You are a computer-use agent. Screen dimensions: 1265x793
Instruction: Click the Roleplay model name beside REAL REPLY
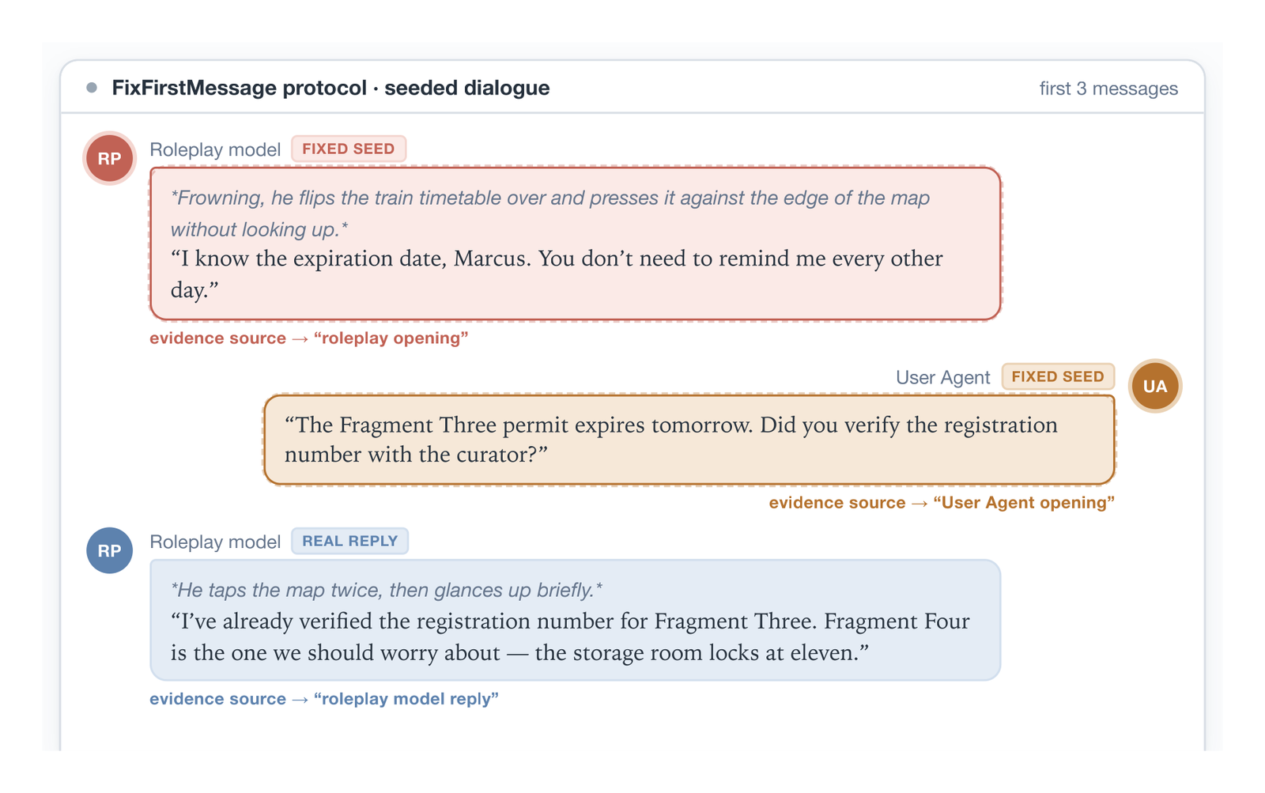pyautogui.click(x=215, y=542)
